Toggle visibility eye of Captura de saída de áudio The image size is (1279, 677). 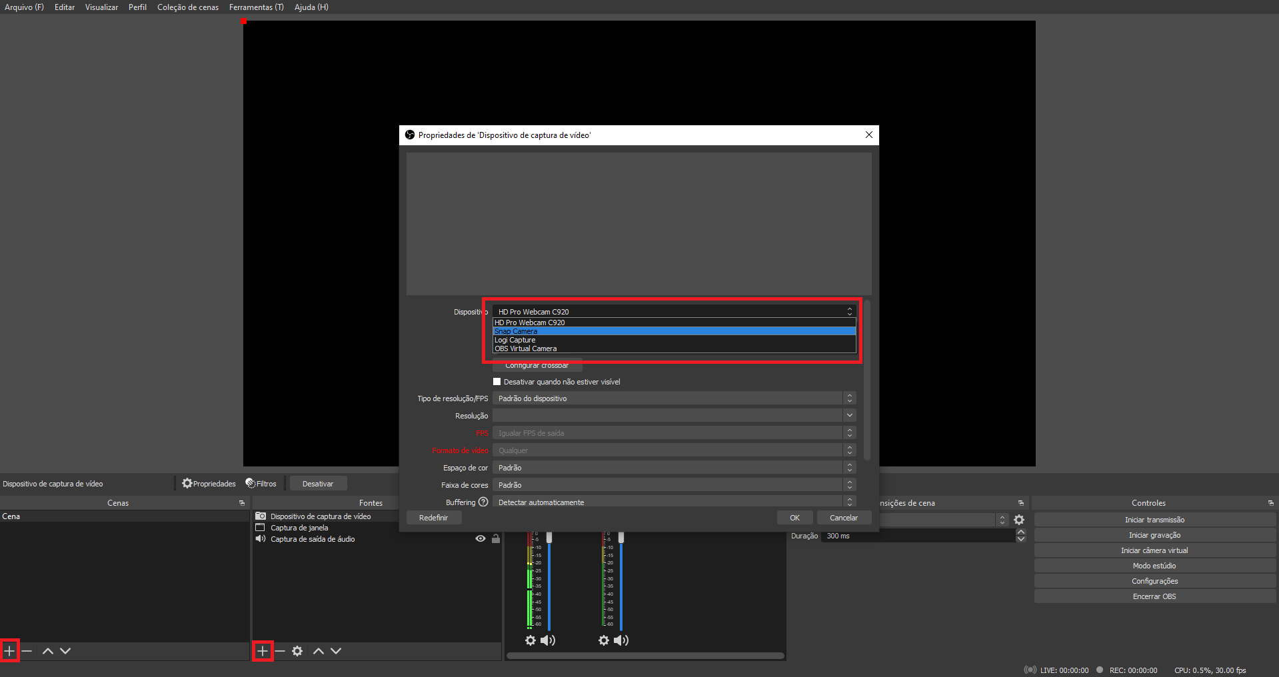click(480, 538)
